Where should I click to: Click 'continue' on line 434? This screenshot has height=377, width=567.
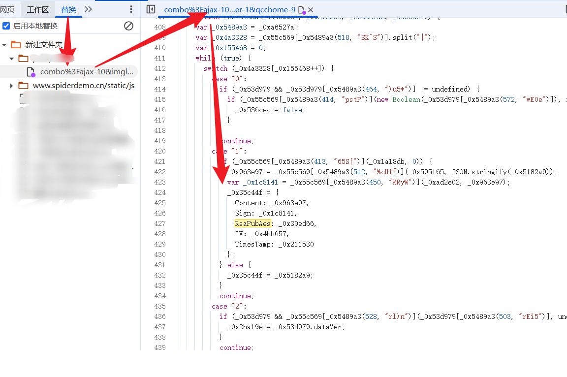click(236, 296)
